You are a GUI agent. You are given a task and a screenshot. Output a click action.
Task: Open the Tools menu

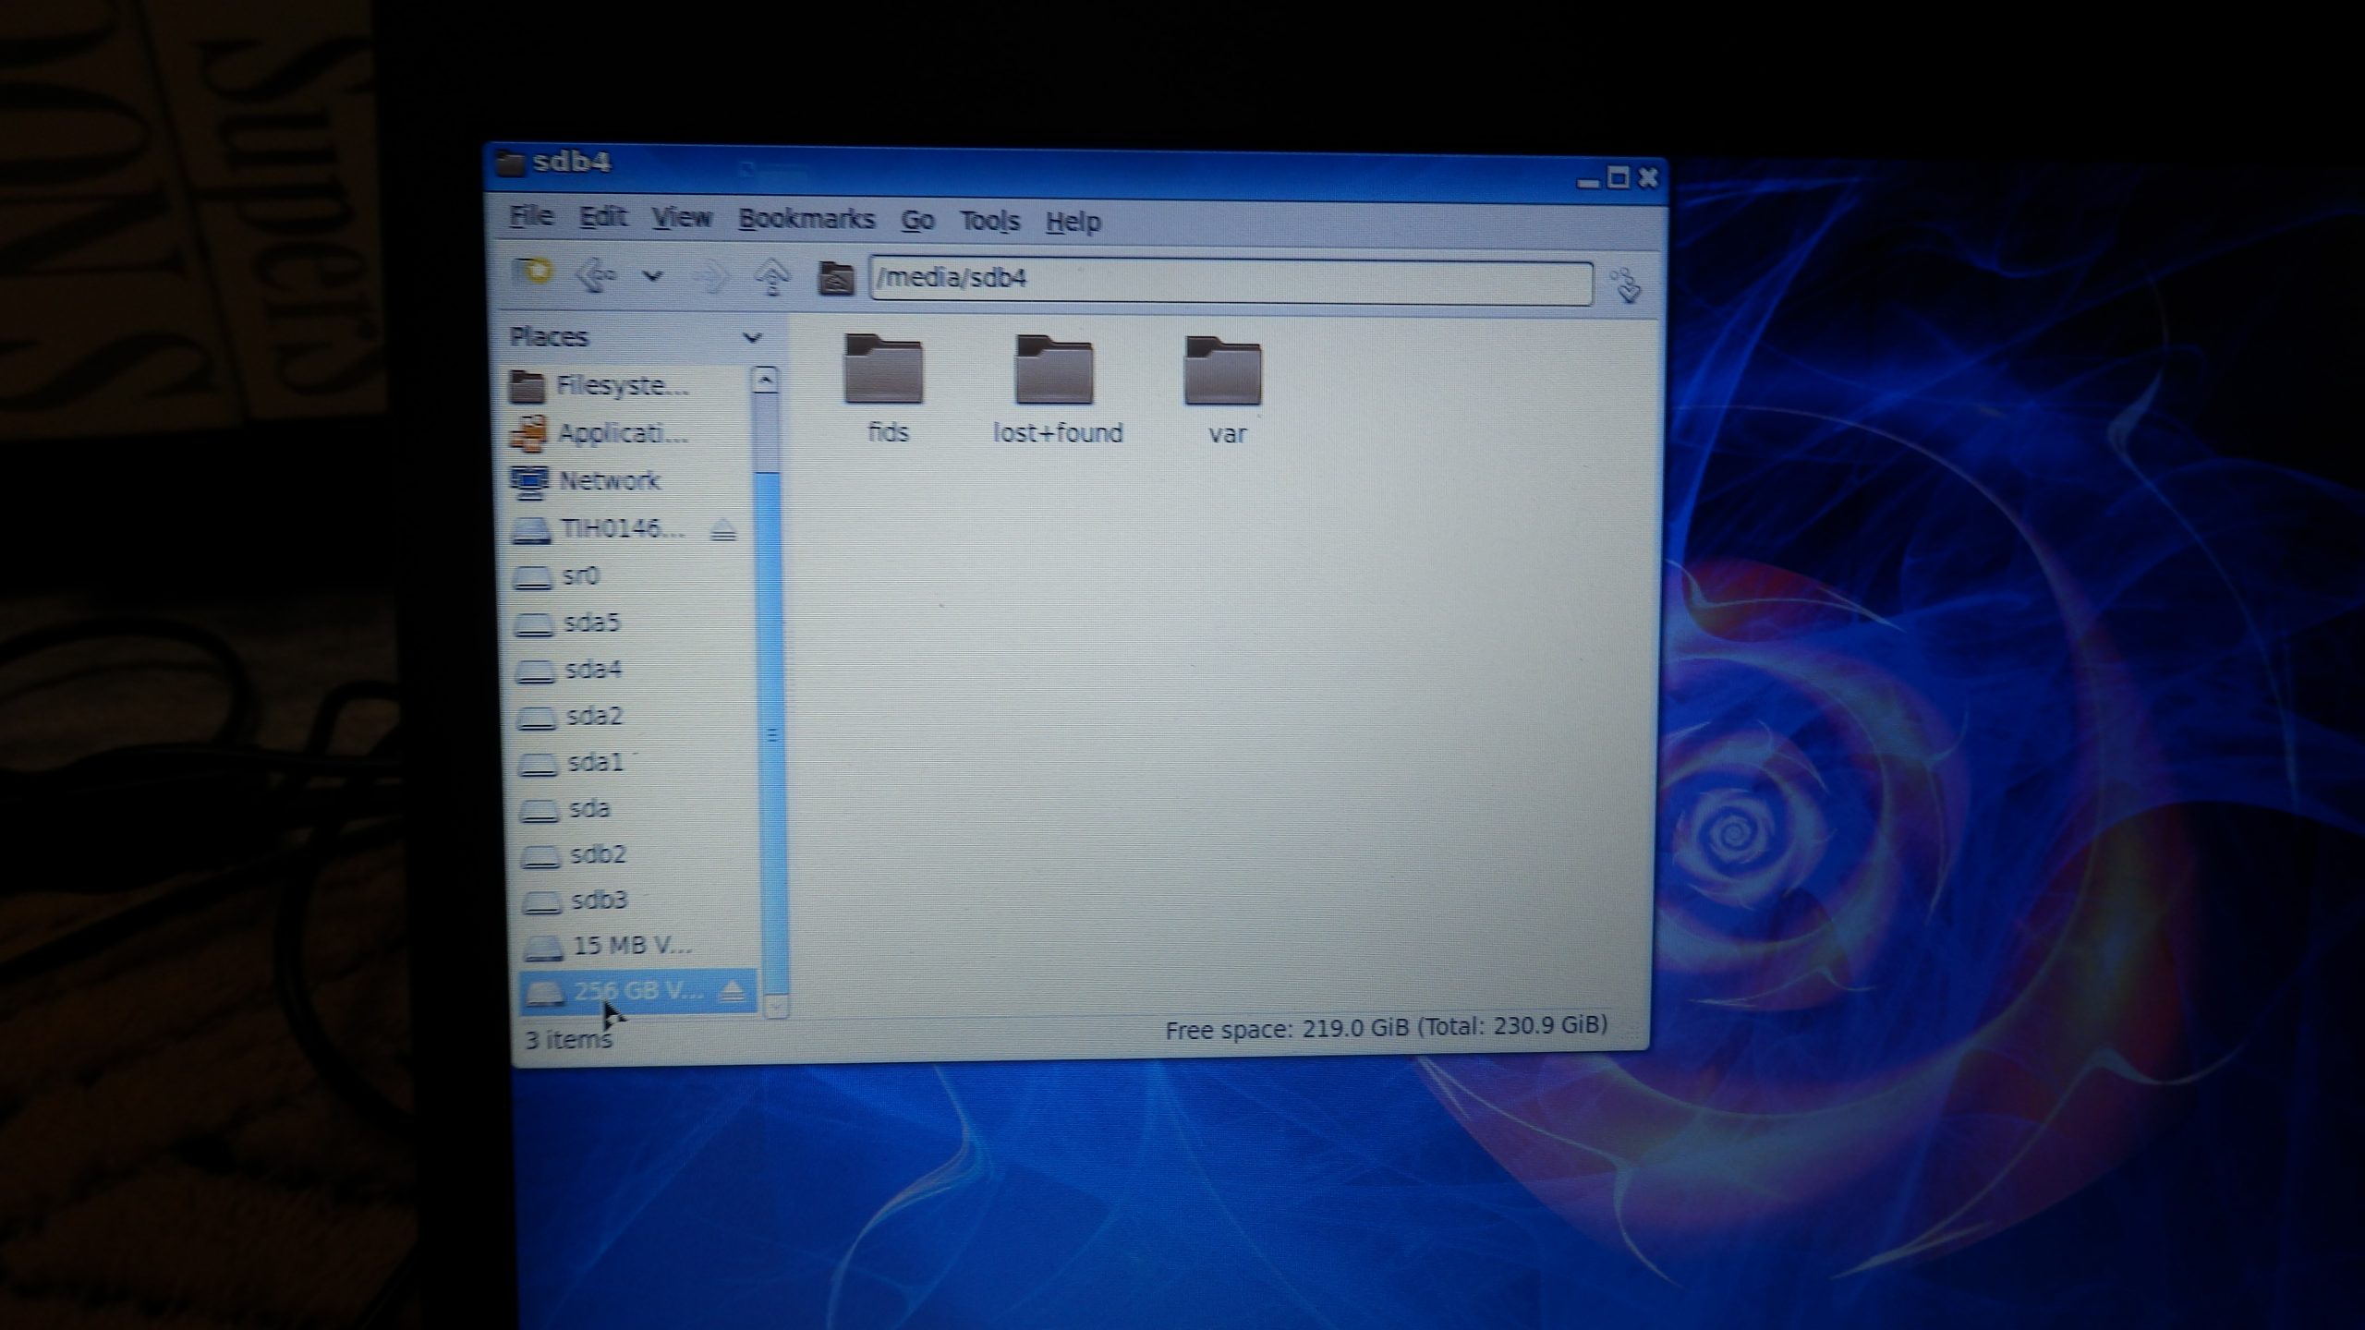tap(989, 222)
